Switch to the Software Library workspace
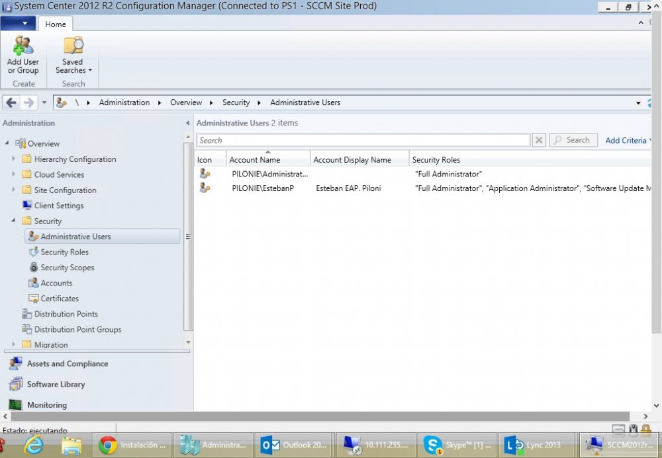 [56, 384]
